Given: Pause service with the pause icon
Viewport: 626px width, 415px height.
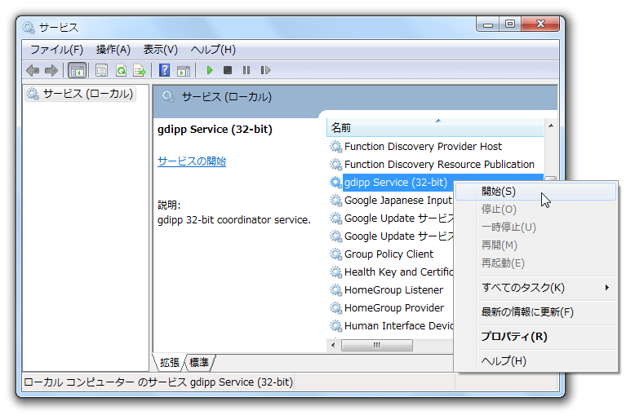Looking at the screenshot, I should (x=246, y=70).
